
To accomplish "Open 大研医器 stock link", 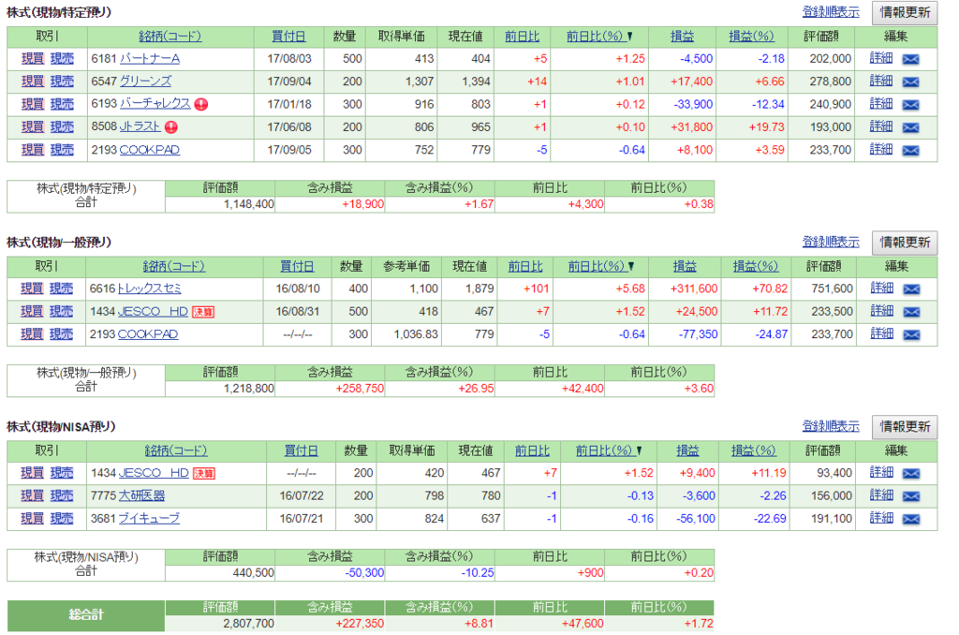I will [x=142, y=495].
